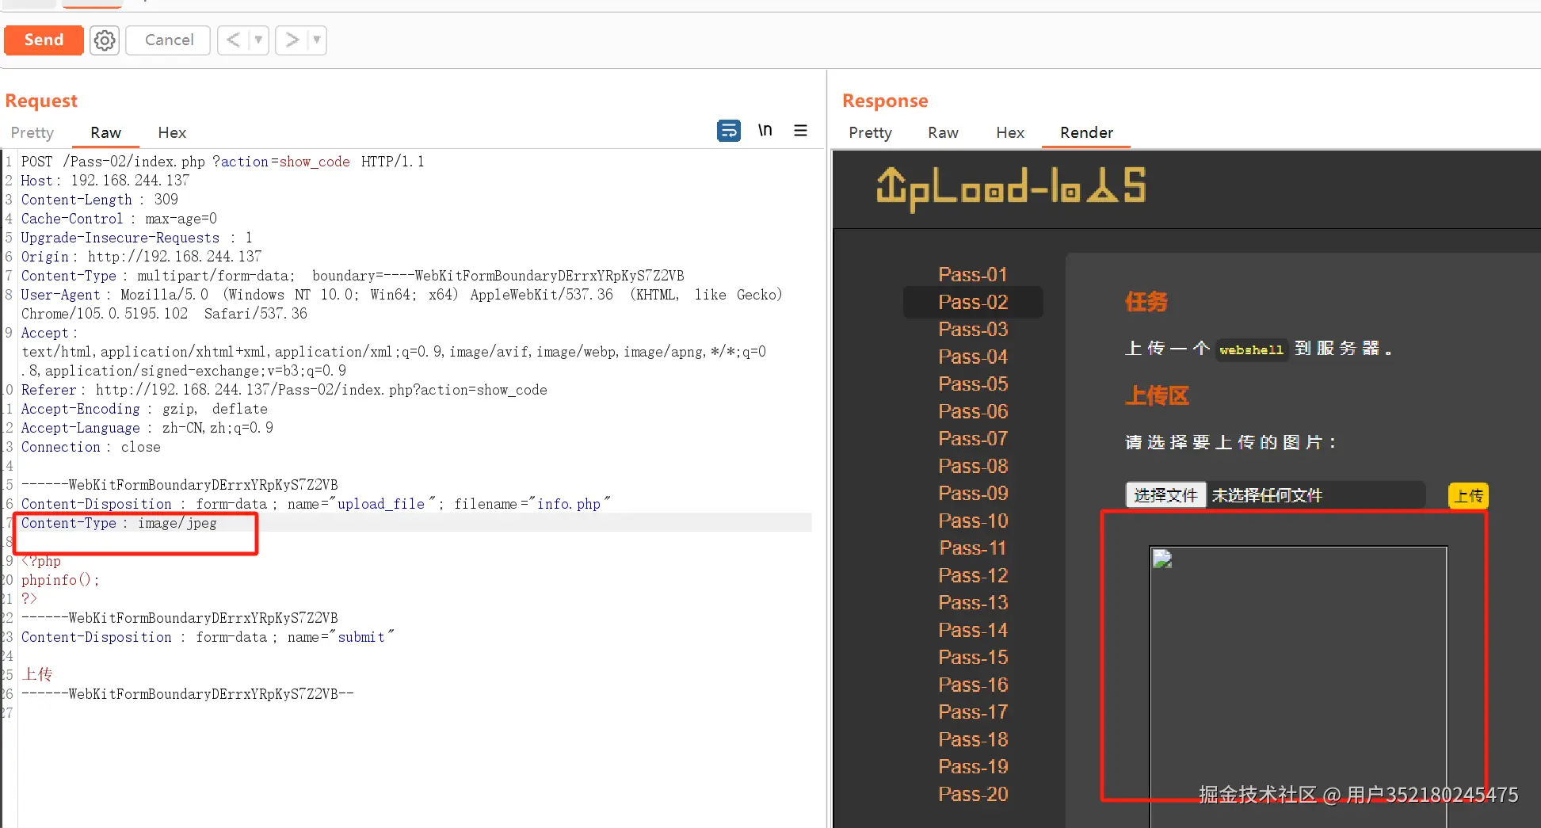Image resolution: width=1541 pixels, height=828 pixels.
Task: Click the Content-Type image/jpeg line in request
Action: [119, 523]
